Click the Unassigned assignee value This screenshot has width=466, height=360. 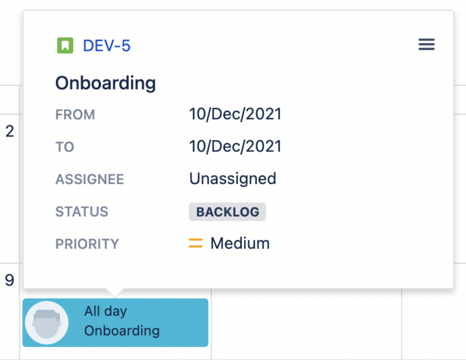(233, 179)
